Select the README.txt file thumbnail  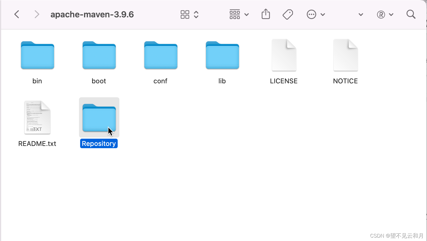coord(37,117)
